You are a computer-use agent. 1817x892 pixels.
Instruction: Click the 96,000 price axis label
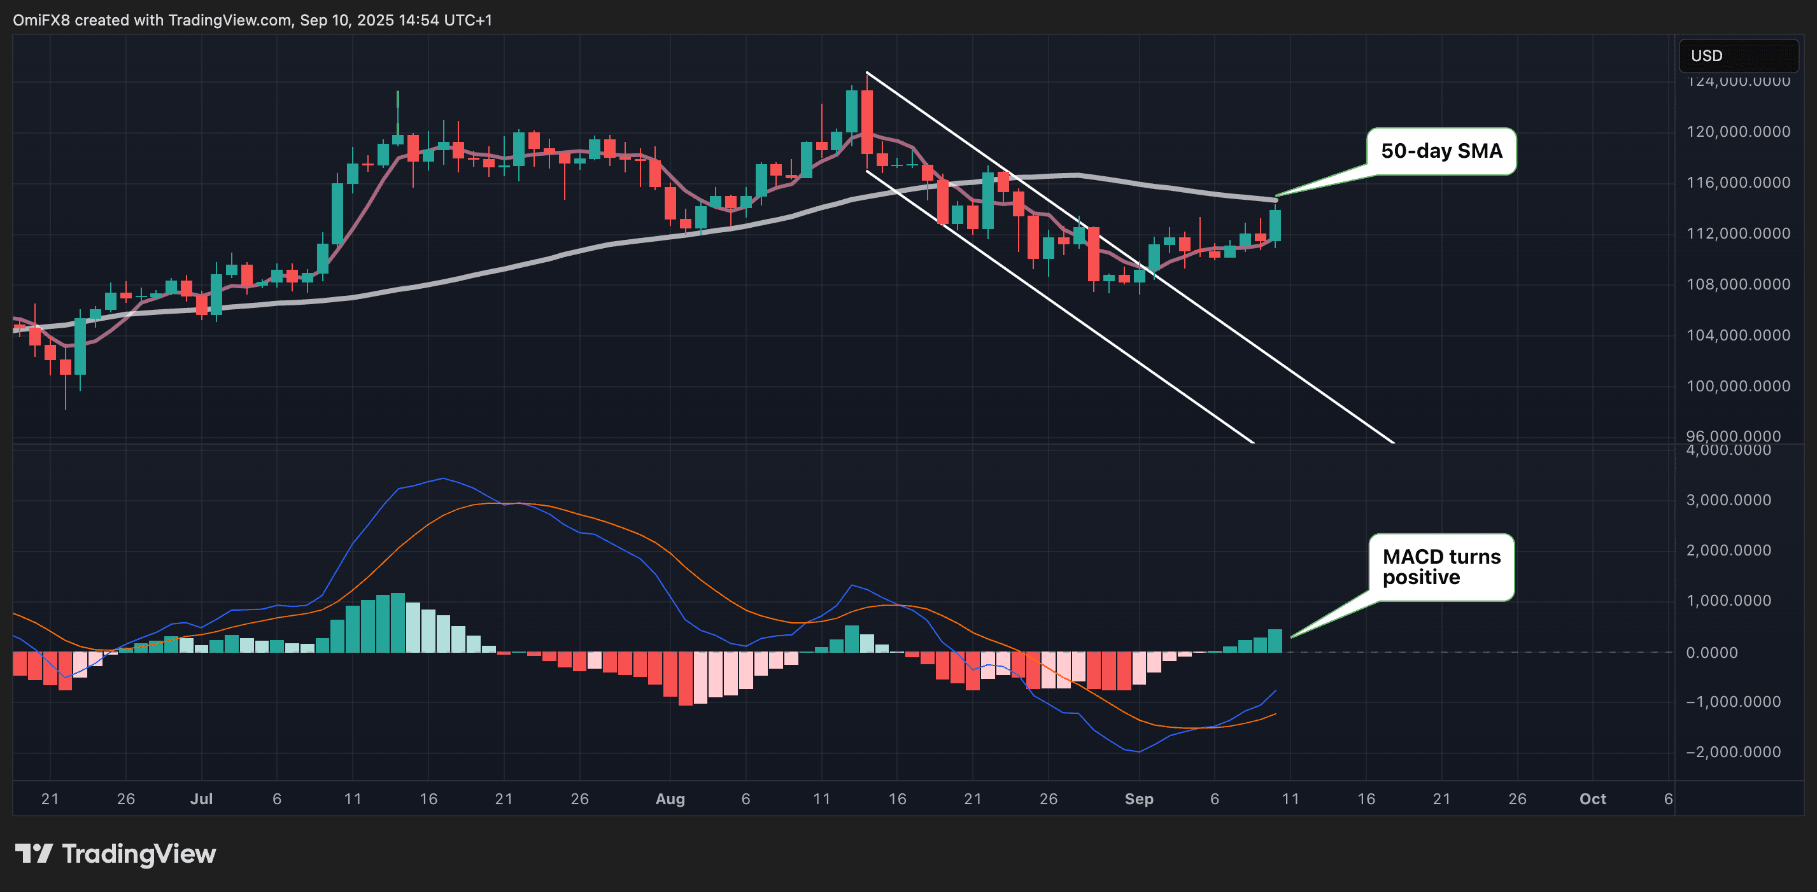coord(1734,435)
